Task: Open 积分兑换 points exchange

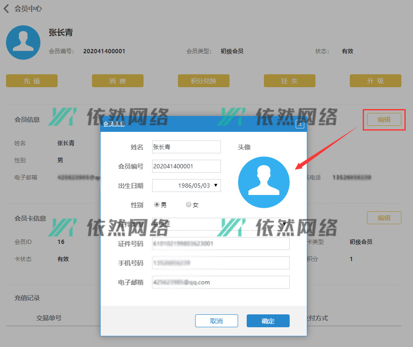Action: 203,81
